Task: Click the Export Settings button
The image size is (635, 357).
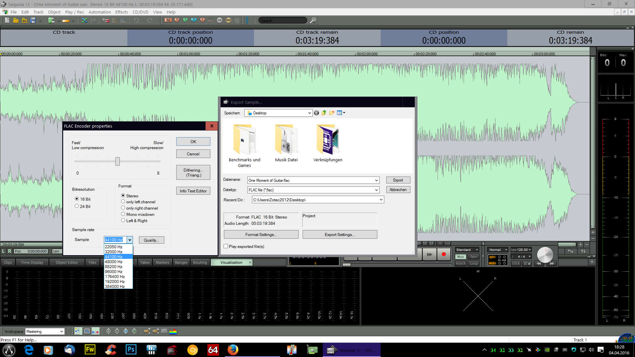Action: pyautogui.click(x=340, y=235)
